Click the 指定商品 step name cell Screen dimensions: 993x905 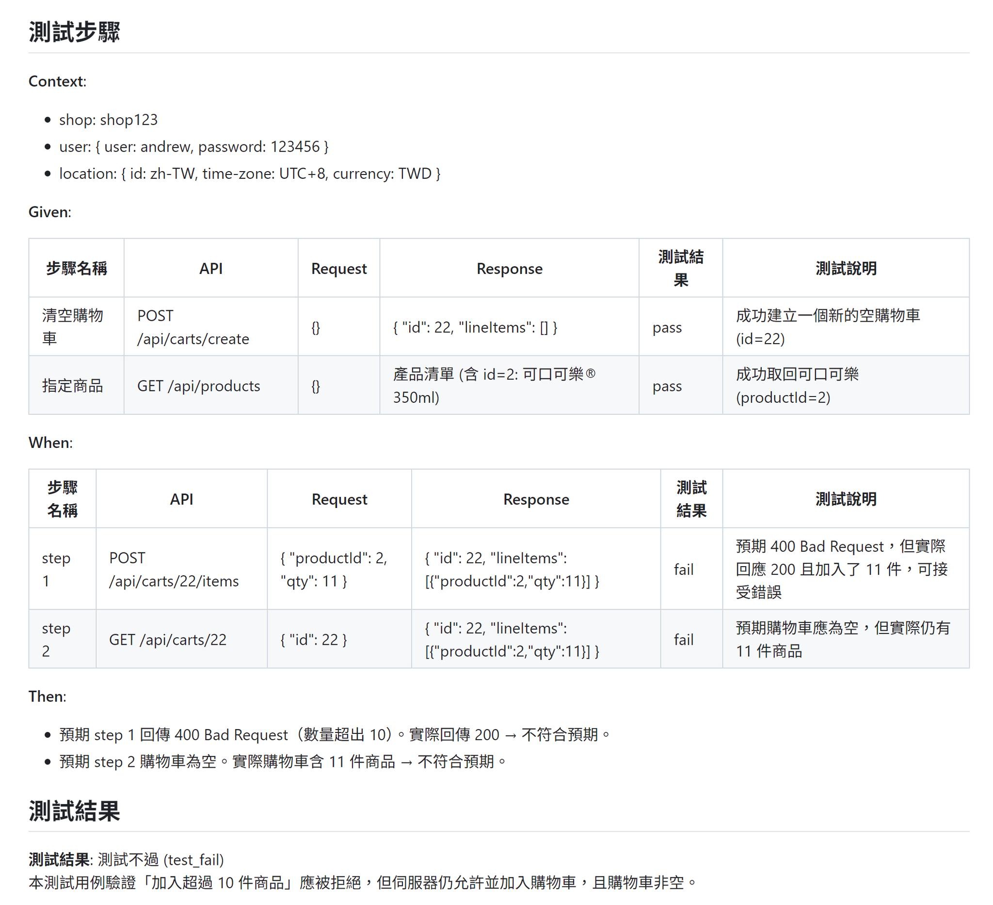72,386
